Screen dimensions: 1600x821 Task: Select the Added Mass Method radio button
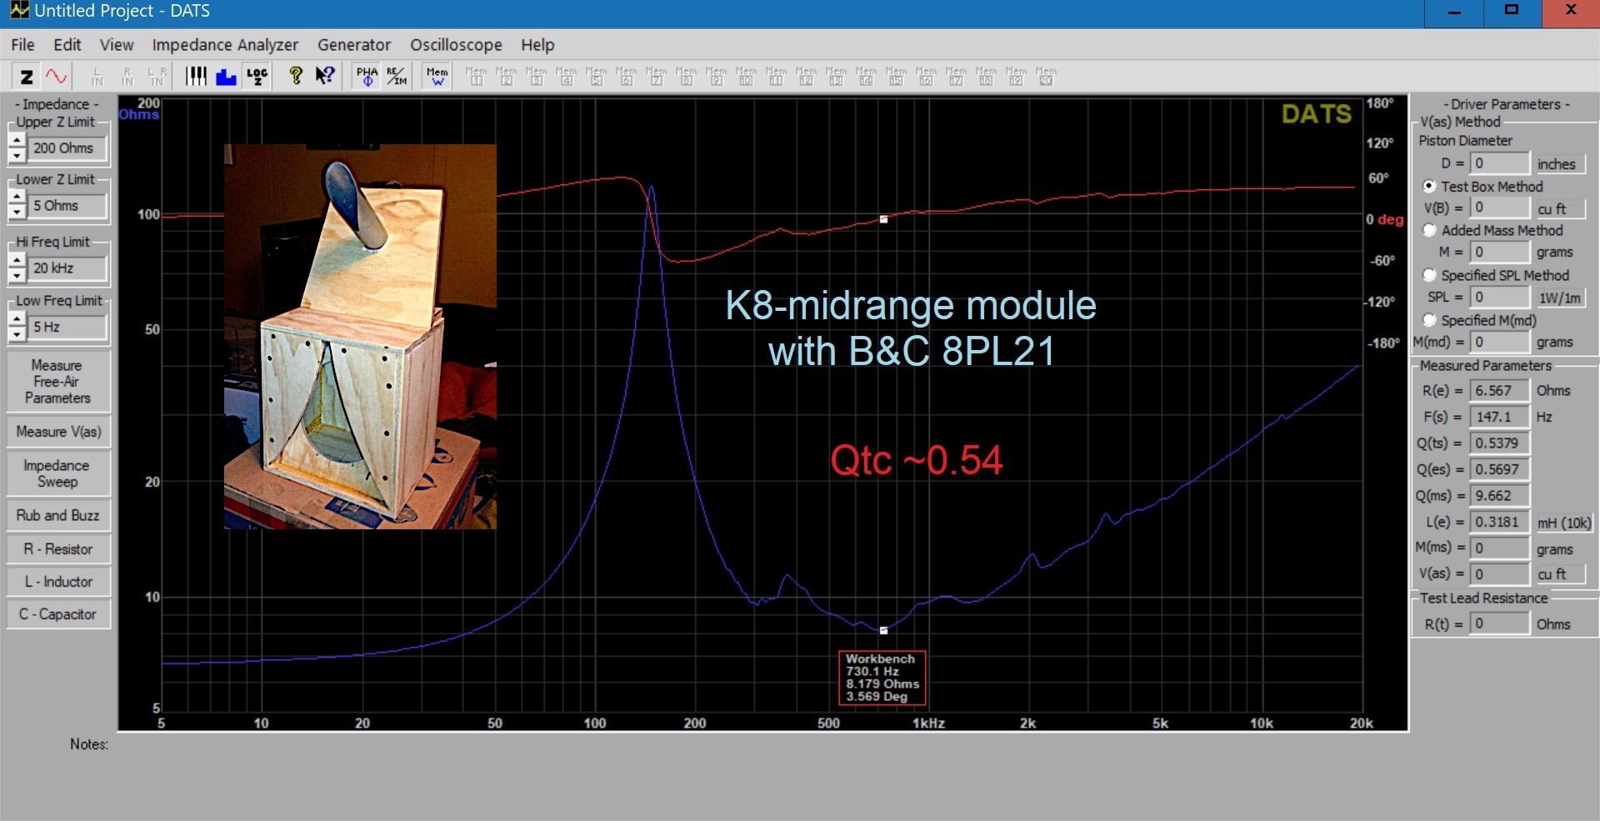(1429, 230)
